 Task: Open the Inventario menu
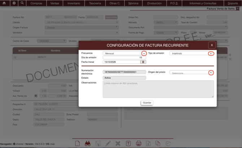(74, 3)
